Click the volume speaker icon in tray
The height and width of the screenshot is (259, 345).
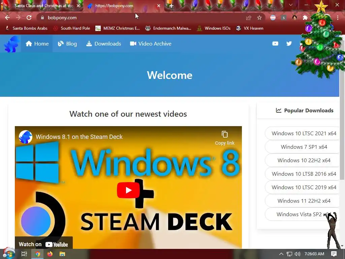pyautogui.click(x=297, y=254)
